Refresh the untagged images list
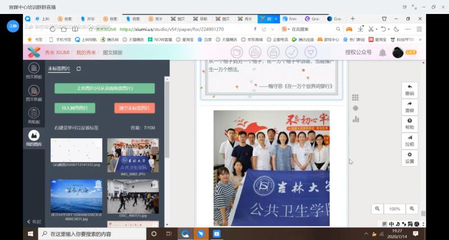Viewport: 449px width, 240px height. 79,68
